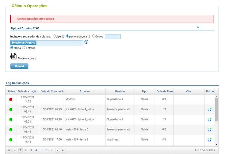Screen dimensions: 225x154
Task: Go to previous page of log
Action: 15,150
